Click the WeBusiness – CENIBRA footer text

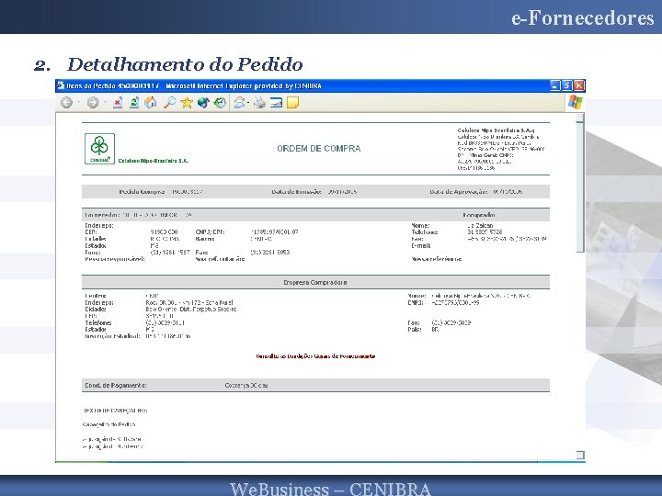(330, 489)
